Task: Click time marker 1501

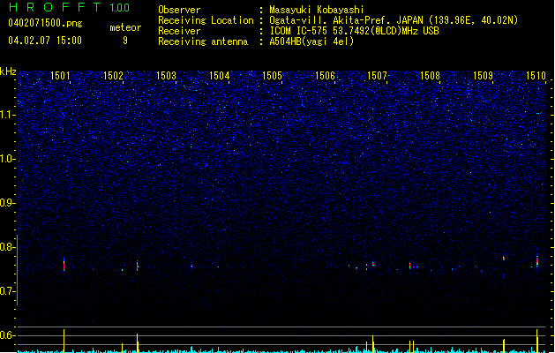Action: 60,76
